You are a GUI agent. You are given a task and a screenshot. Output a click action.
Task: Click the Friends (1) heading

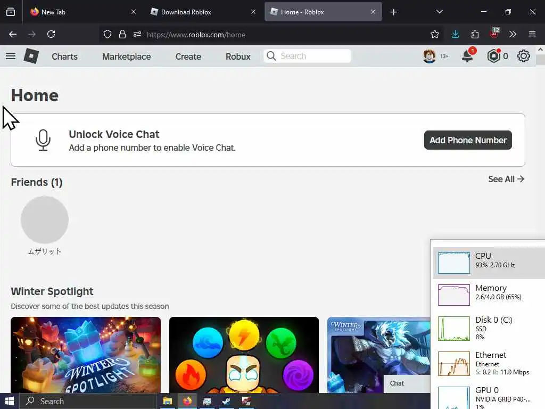pos(37,182)
